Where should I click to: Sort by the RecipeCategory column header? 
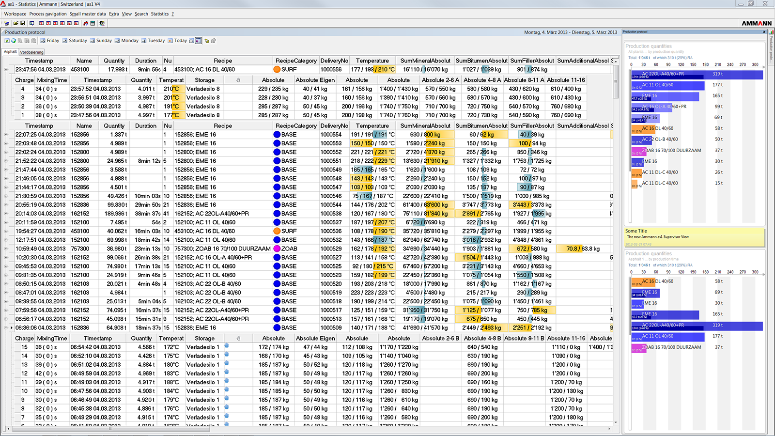coord(296,61)
